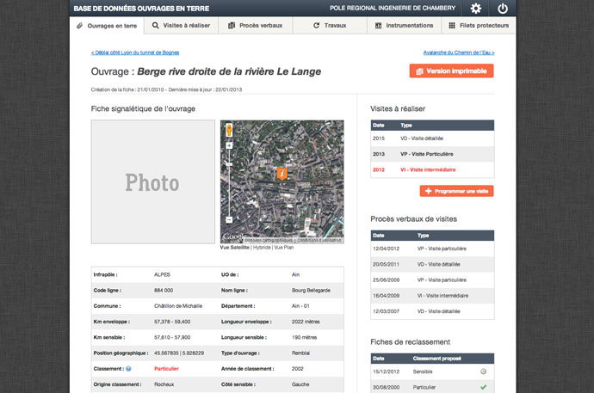Open settings via the gear icon
Image resolution: width=594 pixels, height=393 pixels.
pyautogui.click(x=476, y=9)
